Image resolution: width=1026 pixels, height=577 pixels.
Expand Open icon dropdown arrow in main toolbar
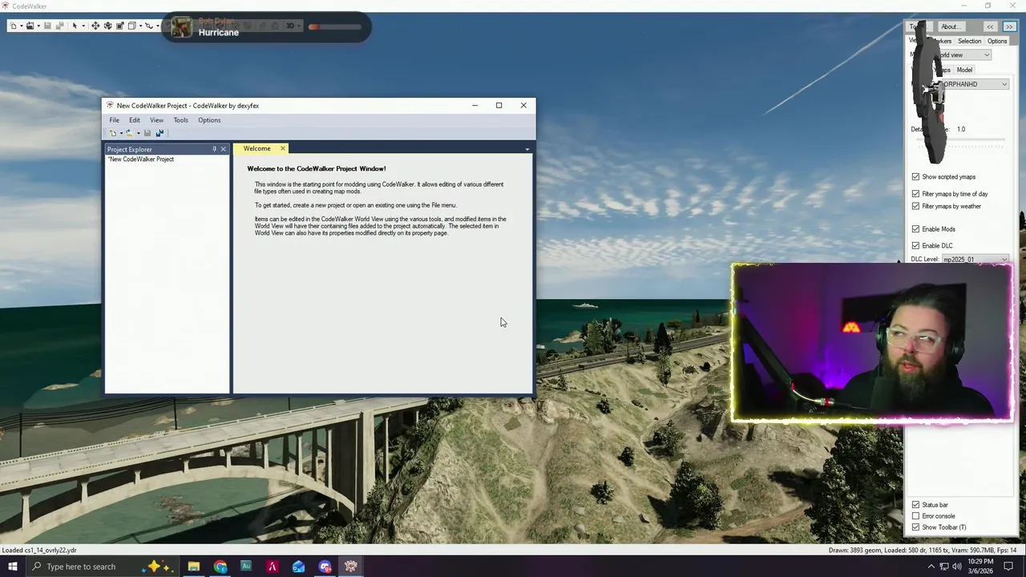(38, 26)
